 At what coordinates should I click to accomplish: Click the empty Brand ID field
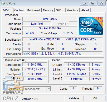tap(73, 24)
